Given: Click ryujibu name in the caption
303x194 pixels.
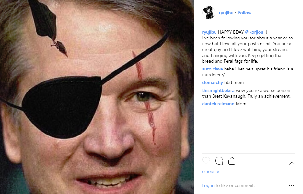Looking at the screenshot, I should [209, 32].
